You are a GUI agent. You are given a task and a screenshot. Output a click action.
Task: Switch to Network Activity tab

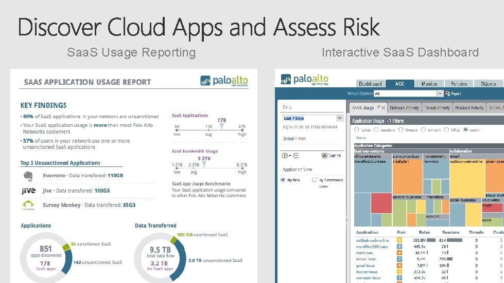(x=404, y=108)
